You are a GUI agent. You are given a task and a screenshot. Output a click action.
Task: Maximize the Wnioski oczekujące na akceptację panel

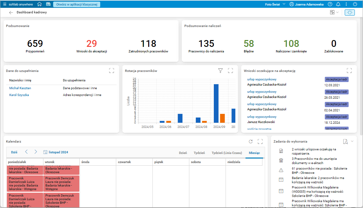pyautogui.click(x=349, y=71)
